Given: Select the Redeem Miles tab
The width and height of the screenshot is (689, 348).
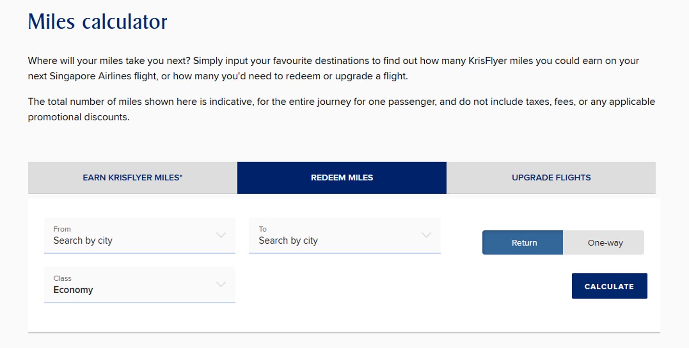Looking at the screenshot, I should (x=342, y=178).
